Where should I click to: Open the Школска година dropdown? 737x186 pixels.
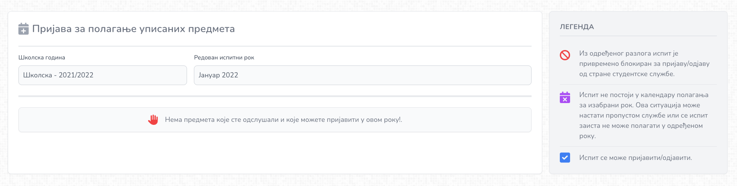103,75
